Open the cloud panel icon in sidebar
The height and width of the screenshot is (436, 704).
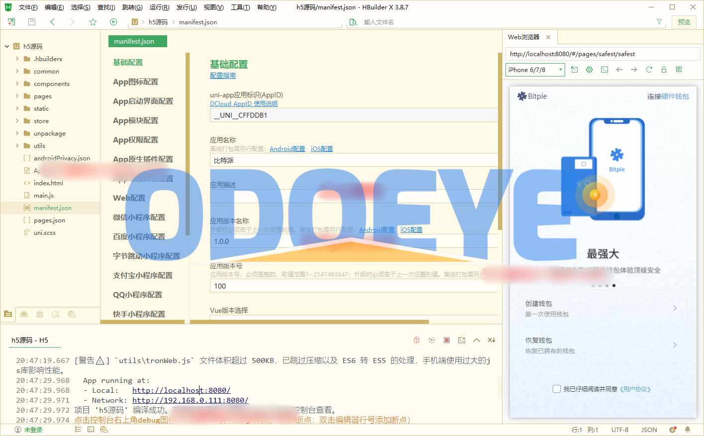click(x=72, y=314)
